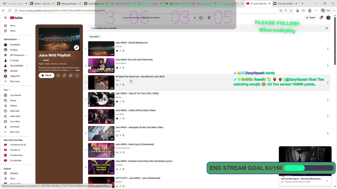
Task: Open action menu for Autograph video
Action: tap(328, 133)
